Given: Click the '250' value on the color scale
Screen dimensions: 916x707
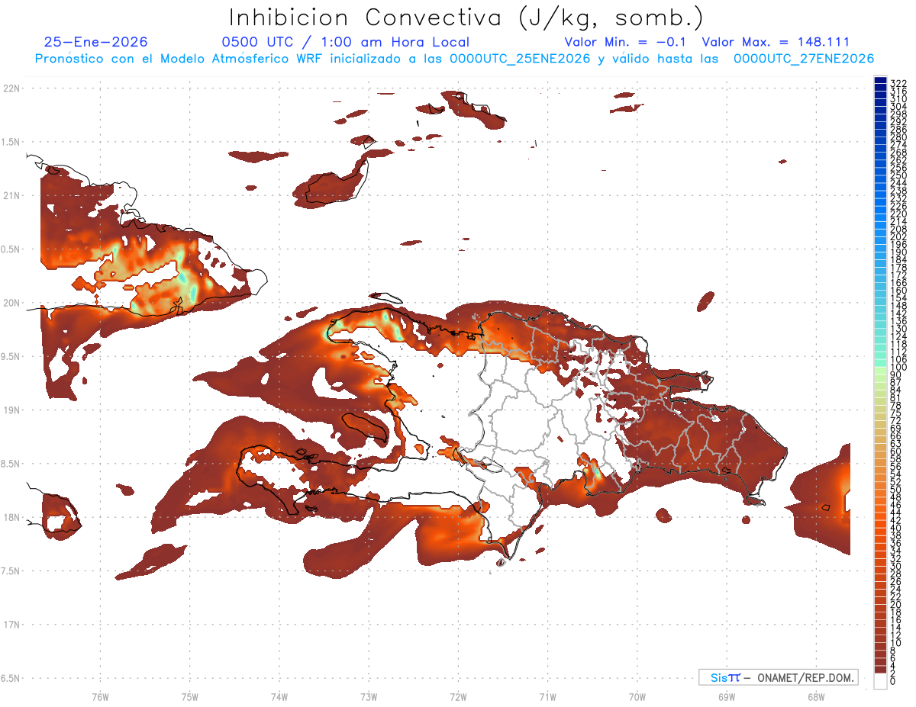Looking at the screenshot, I should 898,175.
